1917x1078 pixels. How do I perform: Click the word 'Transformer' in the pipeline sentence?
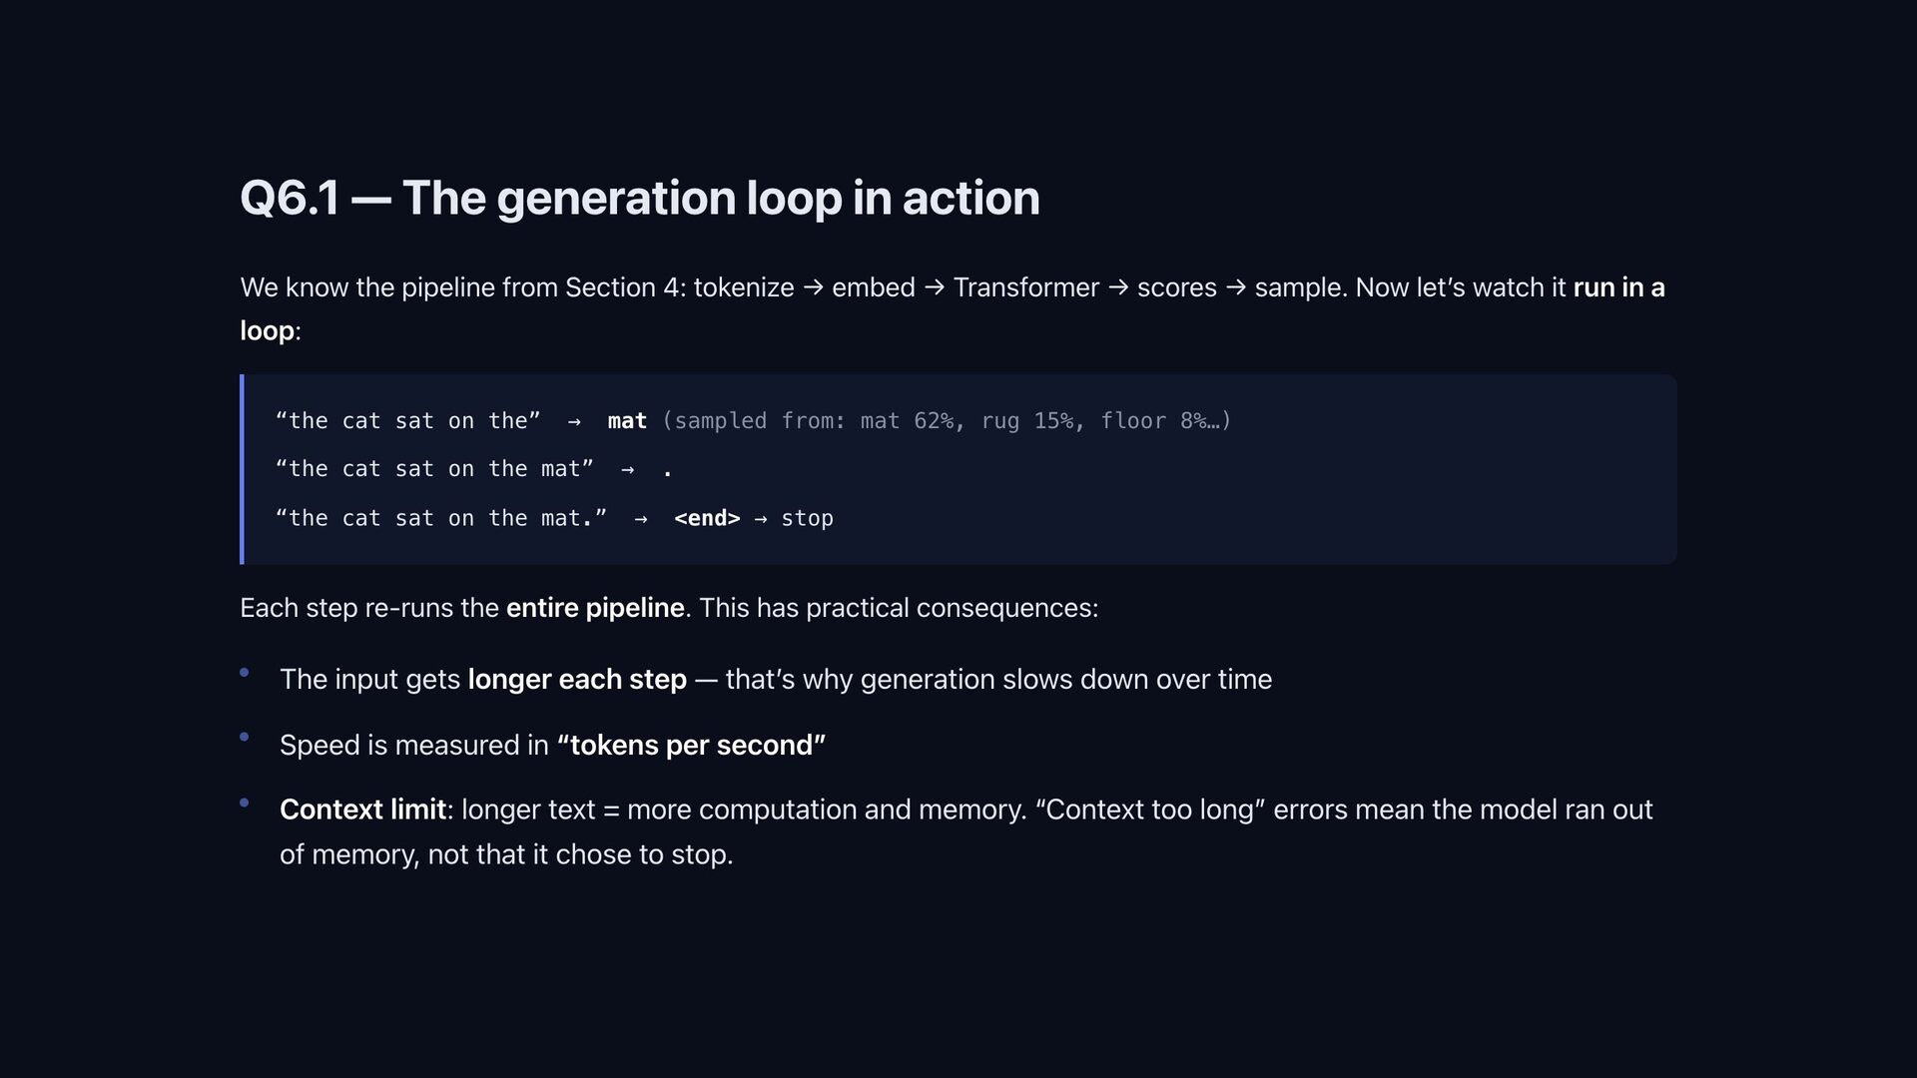[1025, 287]
